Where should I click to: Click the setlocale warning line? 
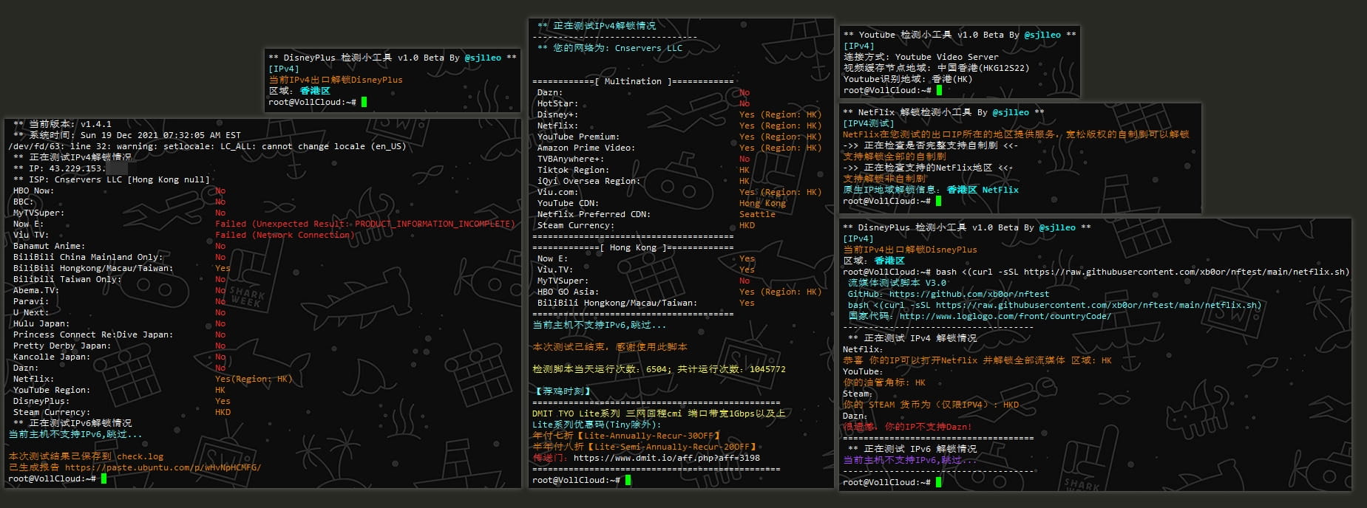point(207,146)
